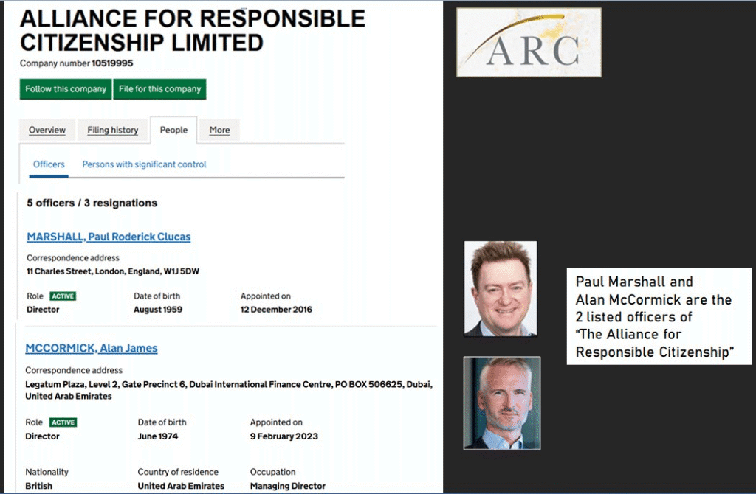Click the File for this company button
This screenshot has width=756, height=494.
(159, 89)
